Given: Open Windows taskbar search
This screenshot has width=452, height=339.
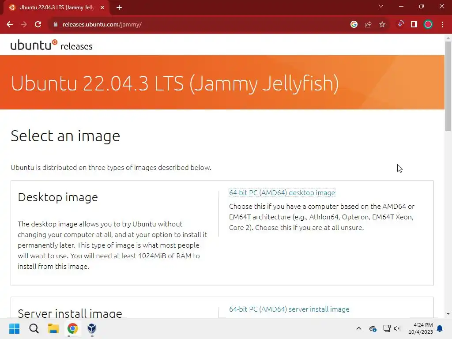Looking at the screenshot, I should [x=34, y=328].
